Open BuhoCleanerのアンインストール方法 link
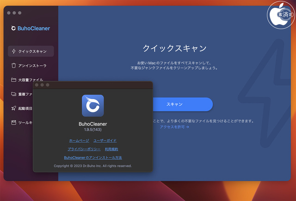 [x=93, y=157]
